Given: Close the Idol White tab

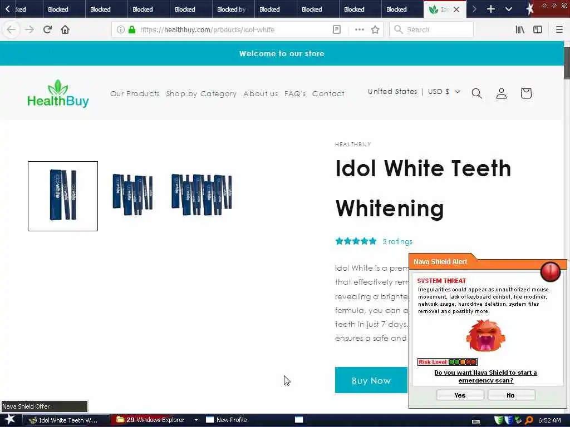Looking at the screenshot, I should point(456,9).
